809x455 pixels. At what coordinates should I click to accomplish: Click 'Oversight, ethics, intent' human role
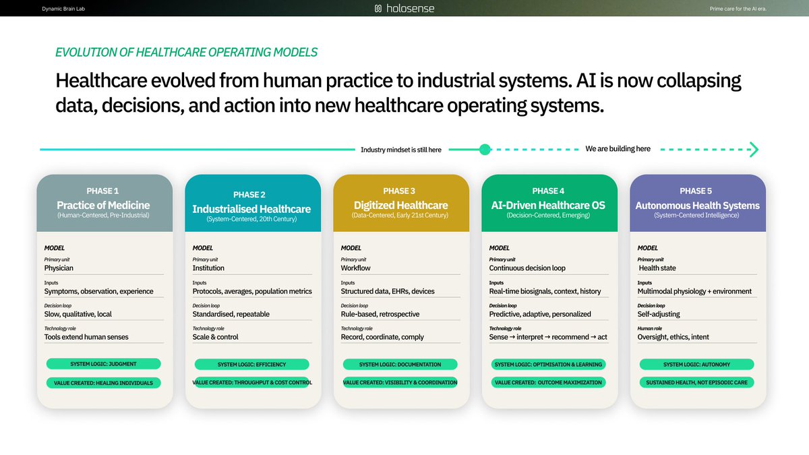pos(673,337)
